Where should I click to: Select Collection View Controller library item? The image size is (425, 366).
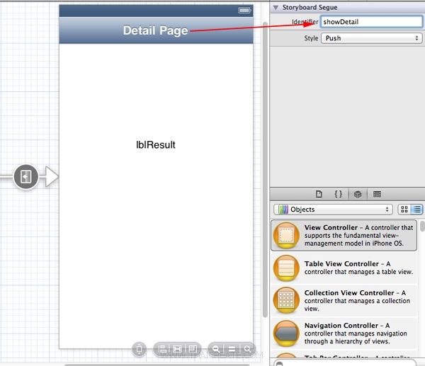[344, 300]
